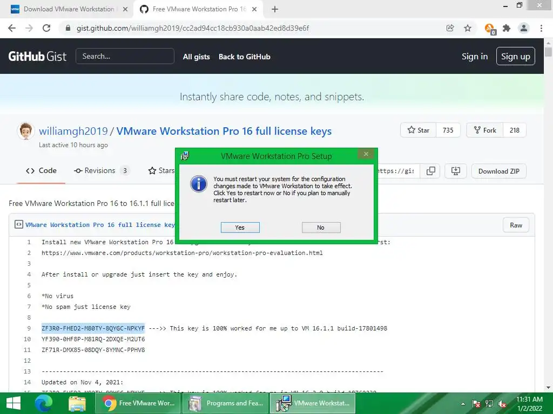Click Sign in link
Viewport: 553px width, 414px height.
tap(475, 56)
